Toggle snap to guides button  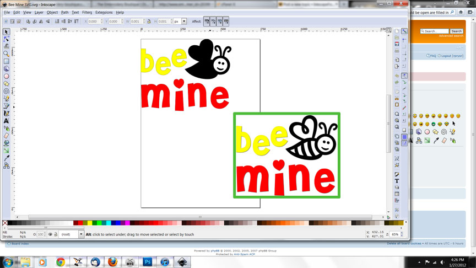(404, 143)
